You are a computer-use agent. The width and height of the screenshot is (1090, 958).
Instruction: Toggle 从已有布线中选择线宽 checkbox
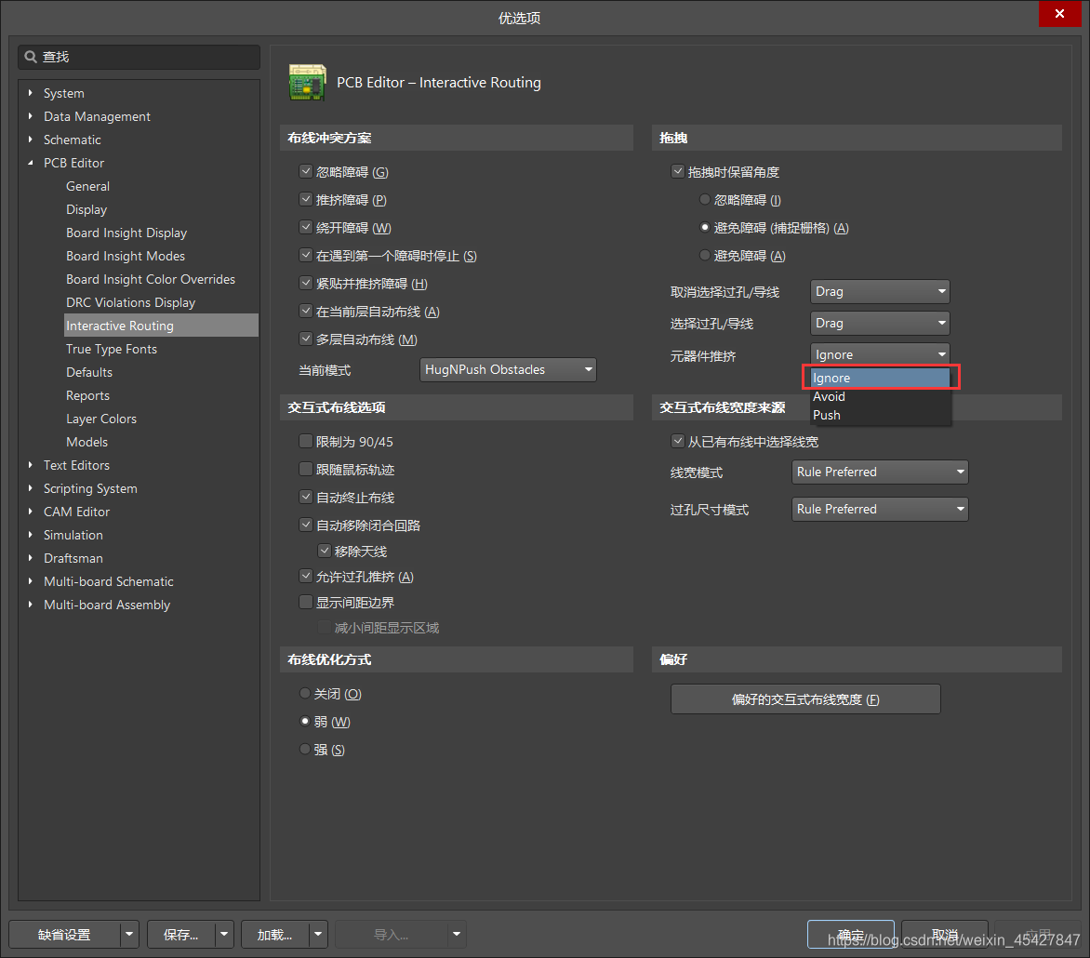click(678, 441)
